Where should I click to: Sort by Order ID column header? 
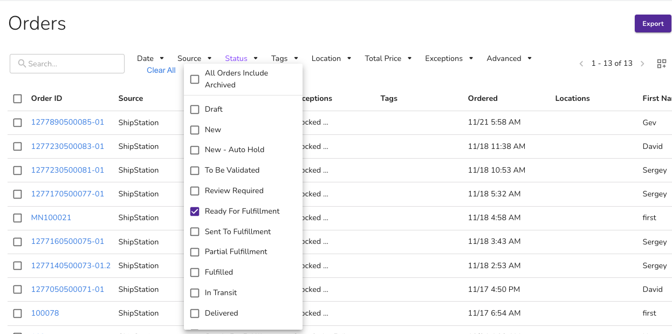[x=47, y=98]
